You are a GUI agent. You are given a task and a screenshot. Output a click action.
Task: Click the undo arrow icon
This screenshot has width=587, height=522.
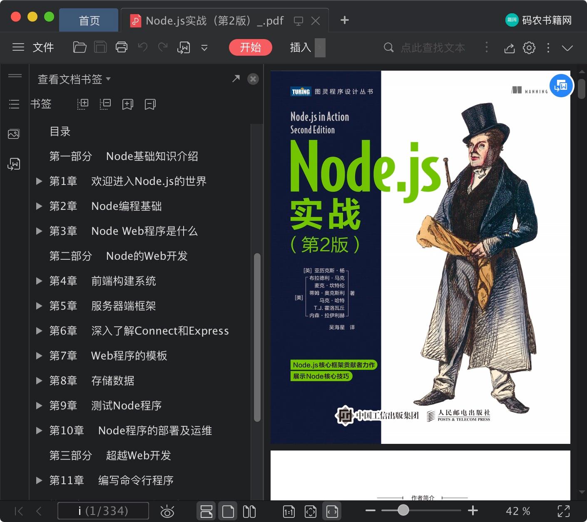pyautogui.click(x=142, y=47)
